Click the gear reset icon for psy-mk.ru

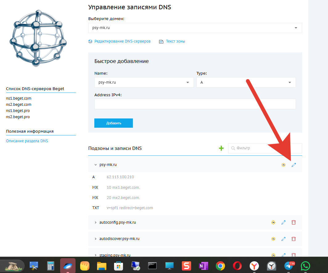[283, 165]
